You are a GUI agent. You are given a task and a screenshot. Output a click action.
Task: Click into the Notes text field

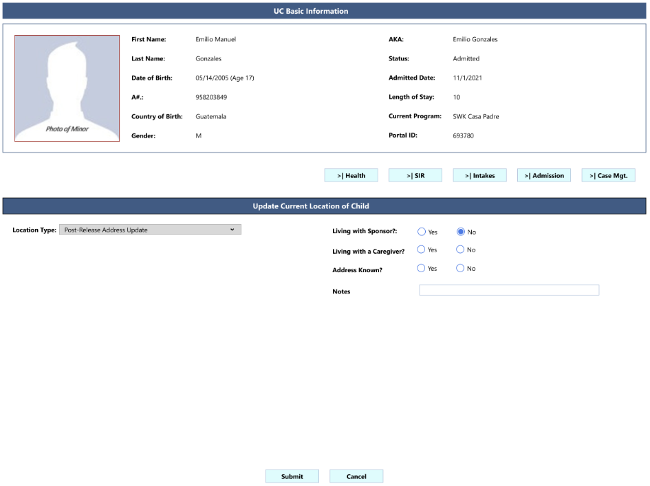point(509,291)
